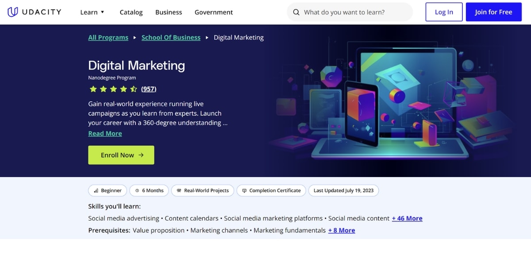
Task: Click the Enroll Now button
Action: 121,155
